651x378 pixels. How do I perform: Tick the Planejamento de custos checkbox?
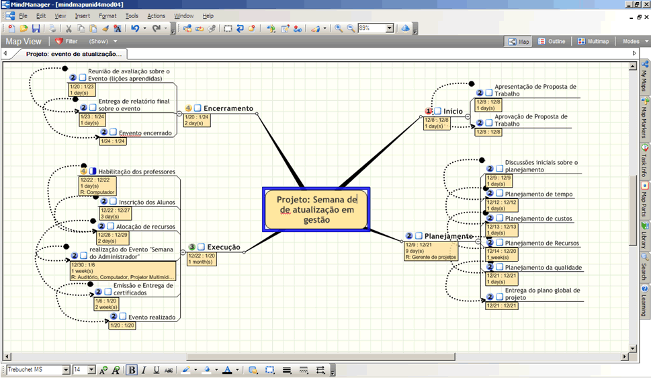[499, 219]
